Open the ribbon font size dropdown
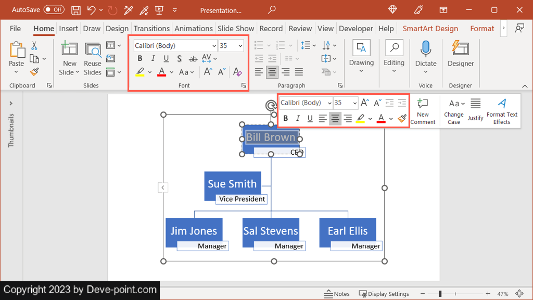The height and width of the screenshot is (300, 533). (x=240, y=46)
